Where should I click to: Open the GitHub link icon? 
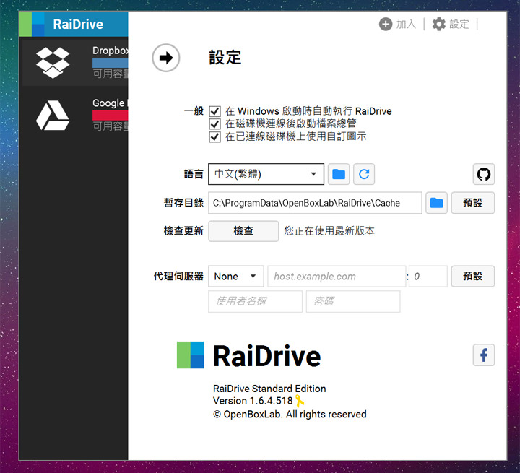(x=483, y=174)
